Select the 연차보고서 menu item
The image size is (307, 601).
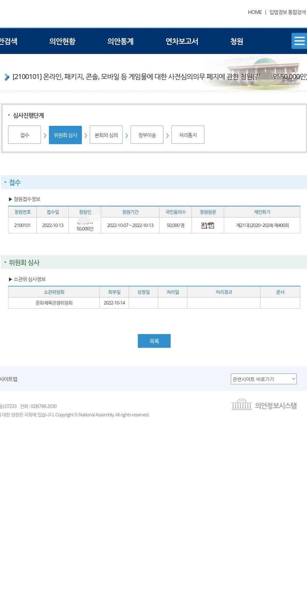[182, 41]
